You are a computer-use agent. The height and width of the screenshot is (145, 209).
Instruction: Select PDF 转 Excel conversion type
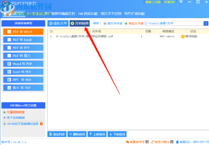[23, 40]
